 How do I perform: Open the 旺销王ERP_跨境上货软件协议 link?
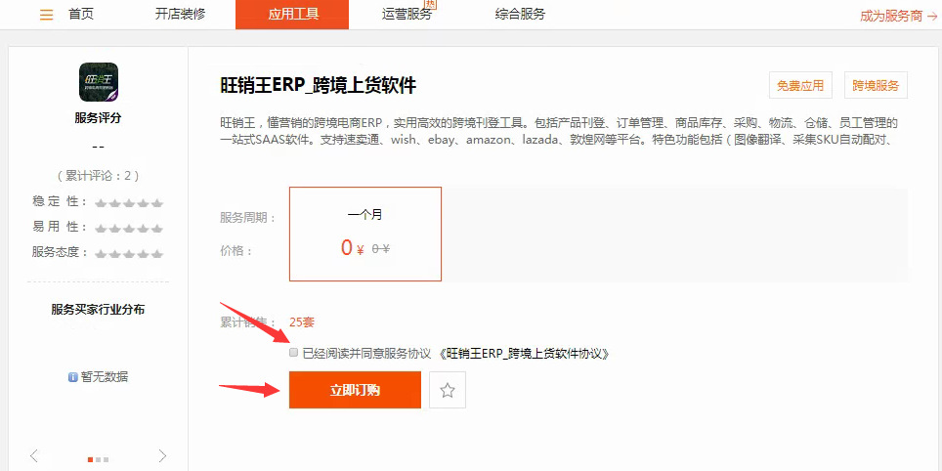pos(525,354)
